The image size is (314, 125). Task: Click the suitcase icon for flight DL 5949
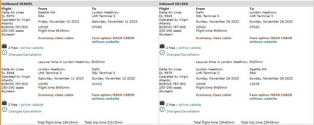coord(162,46)
